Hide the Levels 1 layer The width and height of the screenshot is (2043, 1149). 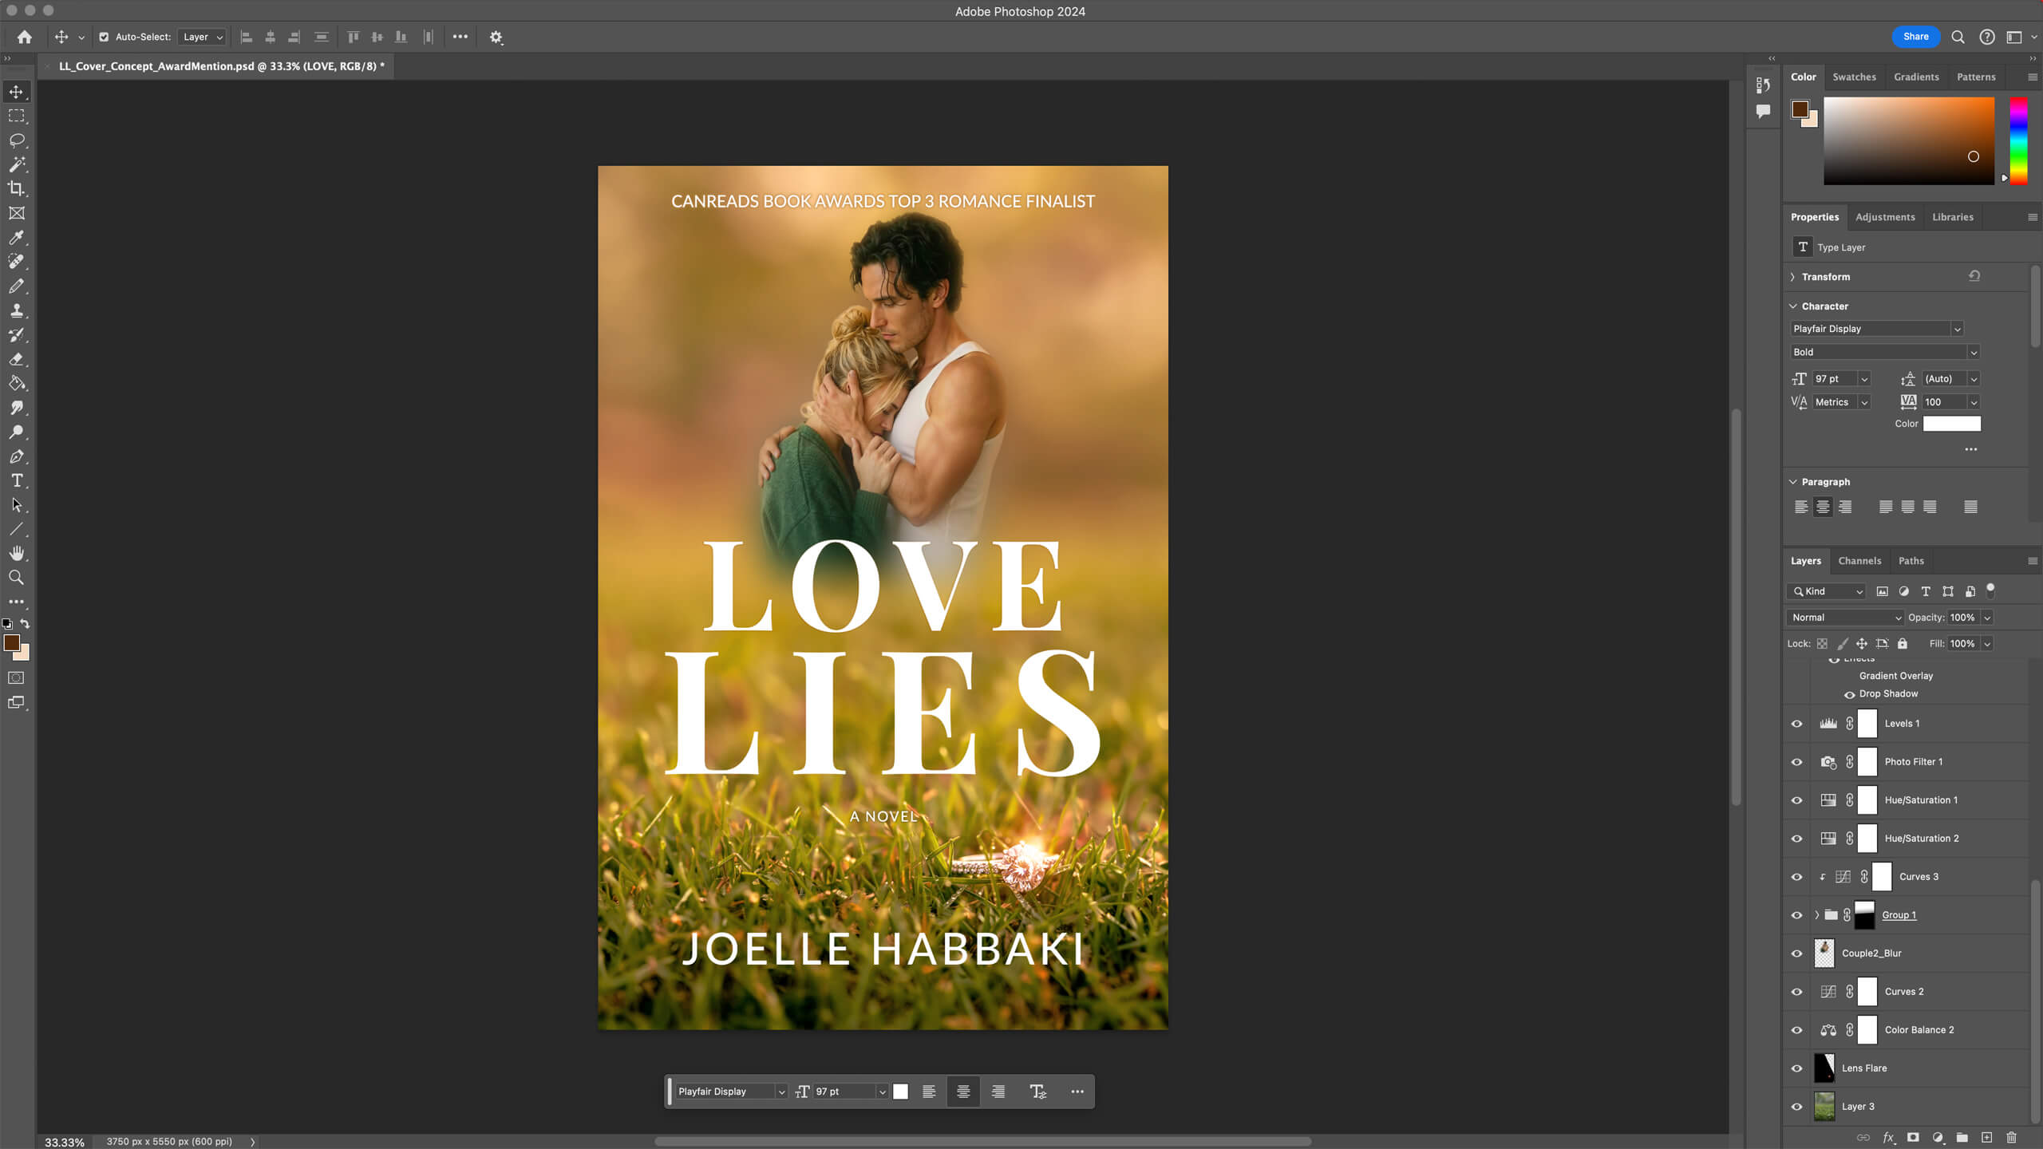click(1796, 724)
